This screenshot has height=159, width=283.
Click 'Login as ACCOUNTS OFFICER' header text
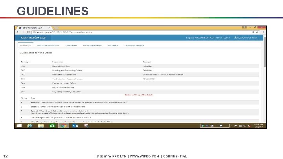[x=208, y=38]
